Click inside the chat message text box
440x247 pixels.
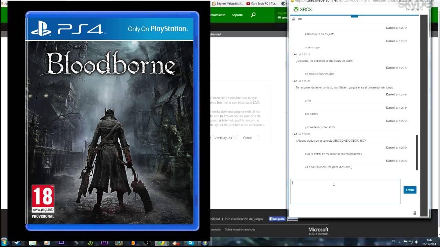pos(345,191)
